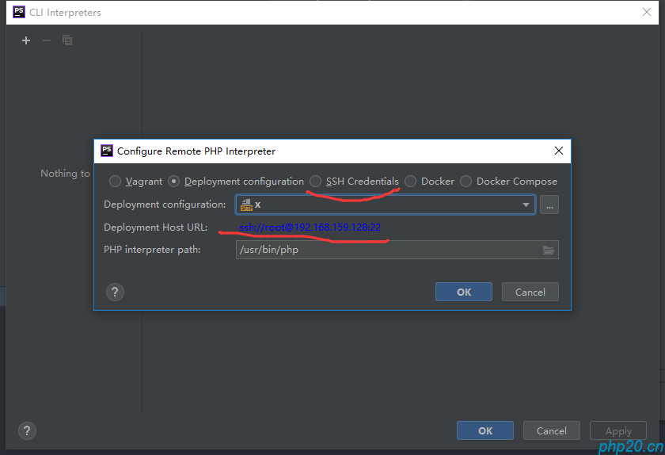The height and width of the screenshot is (455, 665).
Task: Close the Configure Remote PHP Interpreter dialog
Action: click(x=559, y=151)
